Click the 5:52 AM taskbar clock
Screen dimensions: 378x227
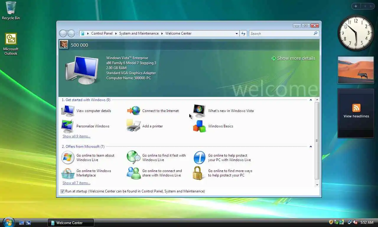tap(367, 223)
